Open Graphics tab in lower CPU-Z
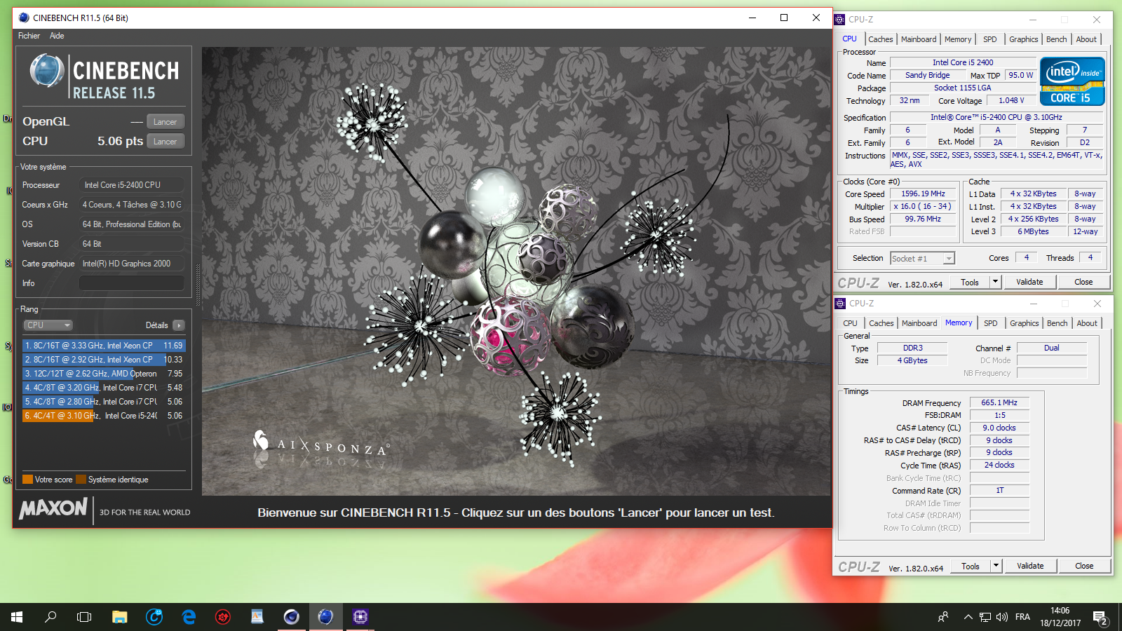This screenshot has height=631, width=1122. [x=1025, y=323]
